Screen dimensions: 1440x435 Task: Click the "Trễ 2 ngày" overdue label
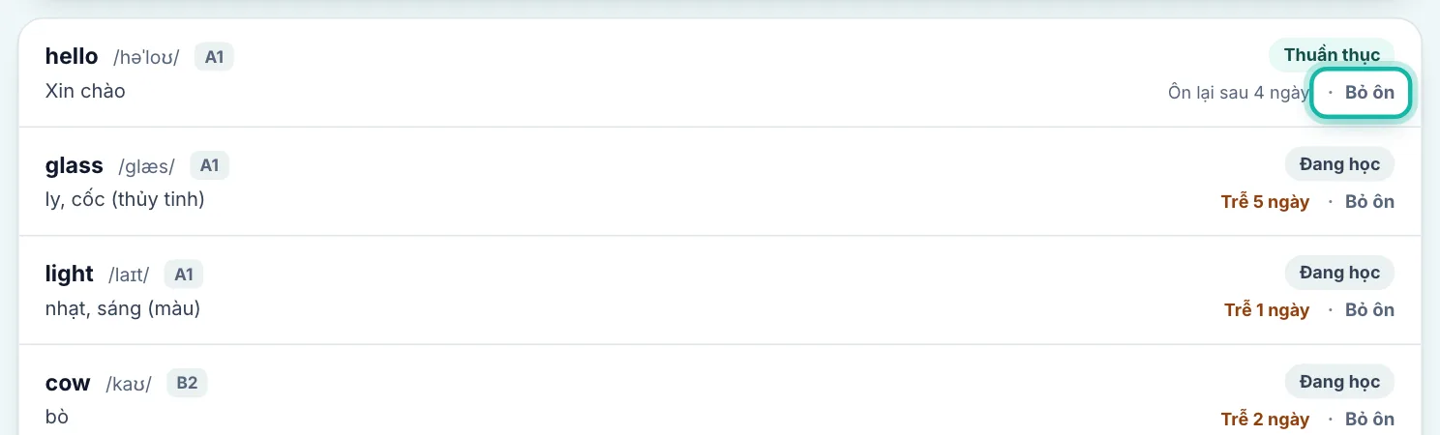1266,420
